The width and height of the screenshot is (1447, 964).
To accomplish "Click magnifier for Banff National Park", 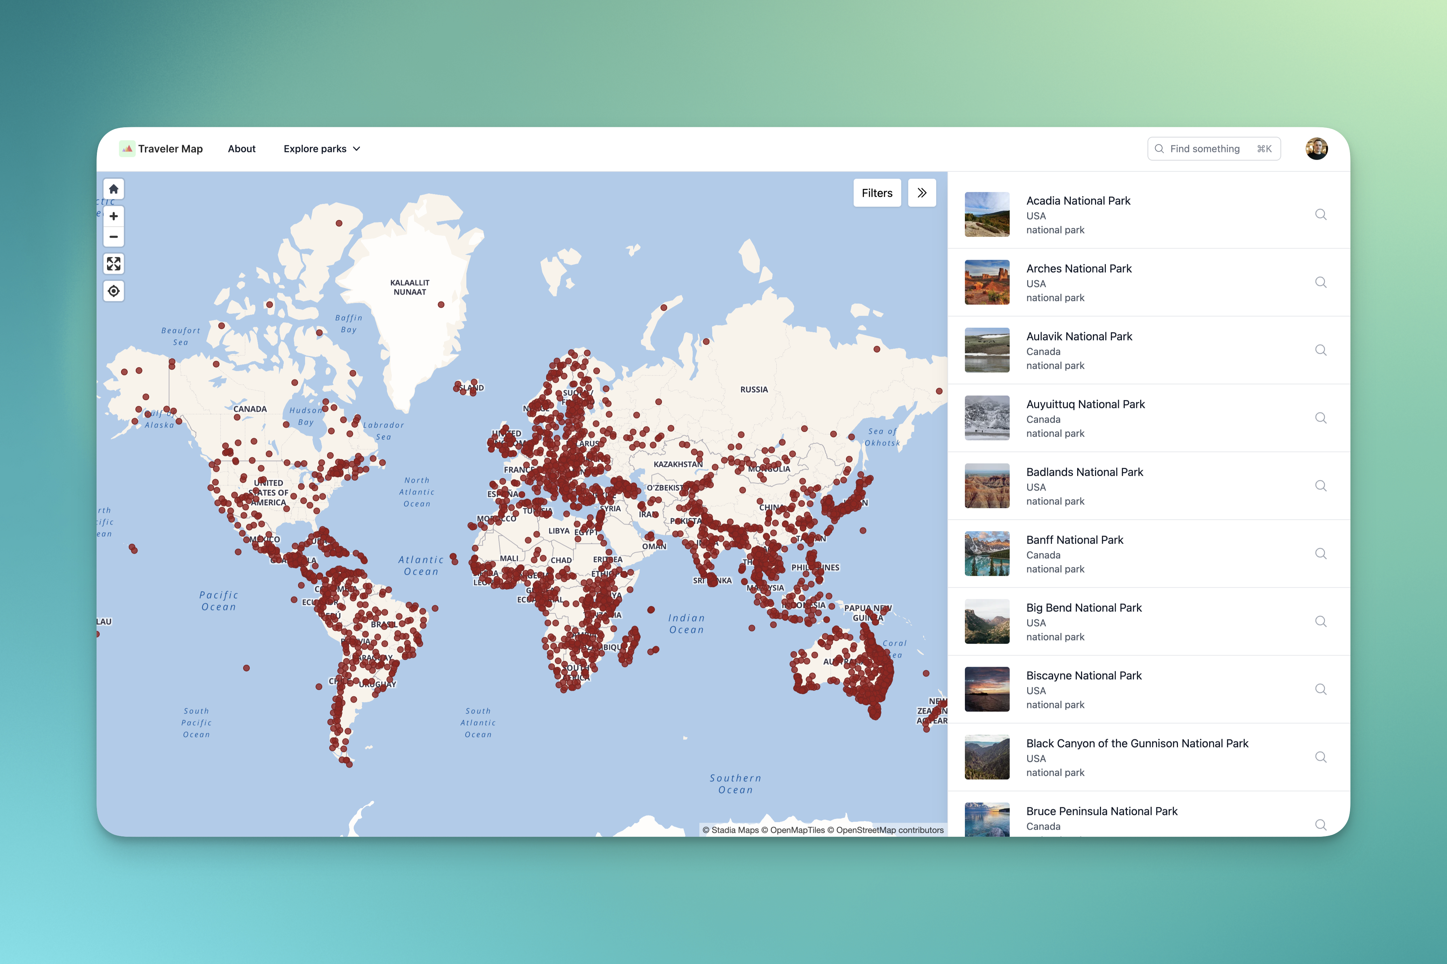I will pyautogui.click(x=1320, y=554).
